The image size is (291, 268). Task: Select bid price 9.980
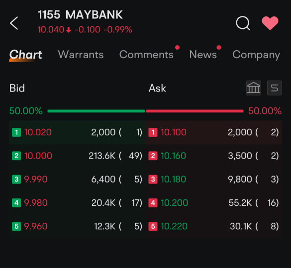(x=36, y=203)
